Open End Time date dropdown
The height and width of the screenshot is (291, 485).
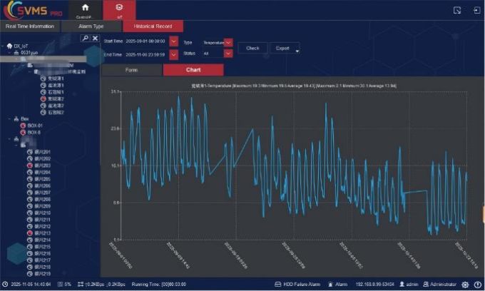(x=174, y=55)
